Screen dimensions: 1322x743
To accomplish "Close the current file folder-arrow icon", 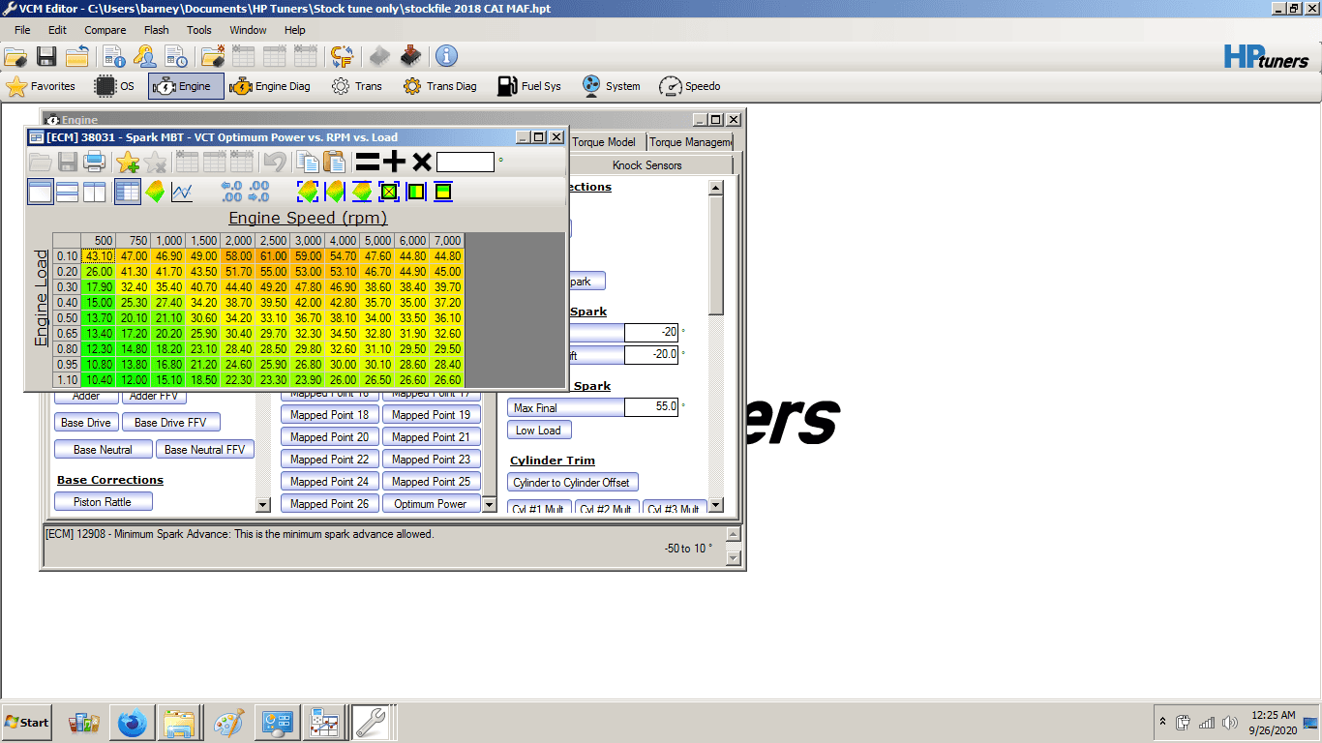I will point(77,56).
